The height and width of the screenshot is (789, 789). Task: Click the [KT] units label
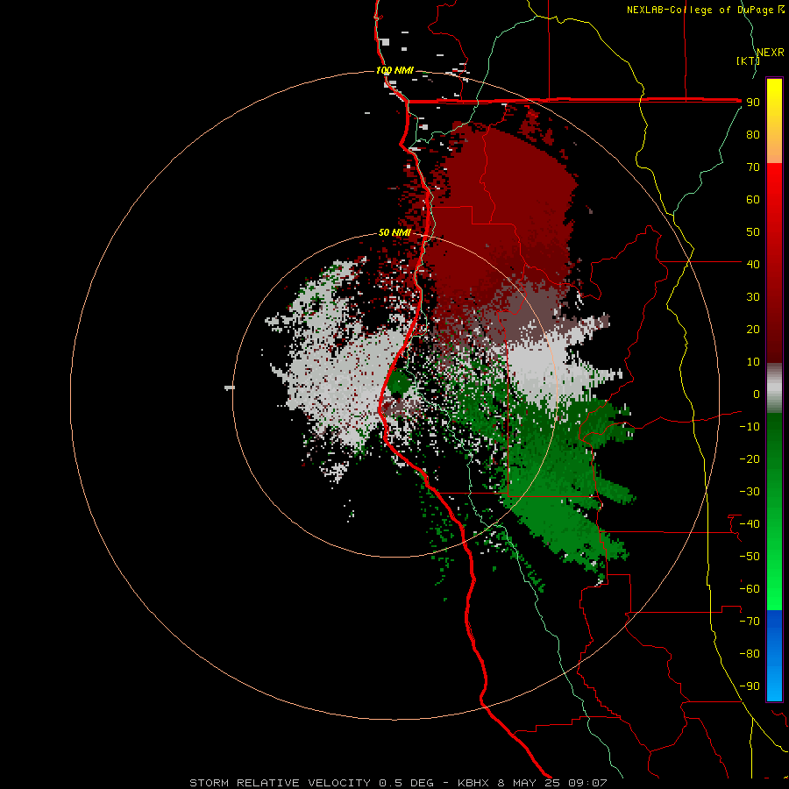click(x=748, y=60)
